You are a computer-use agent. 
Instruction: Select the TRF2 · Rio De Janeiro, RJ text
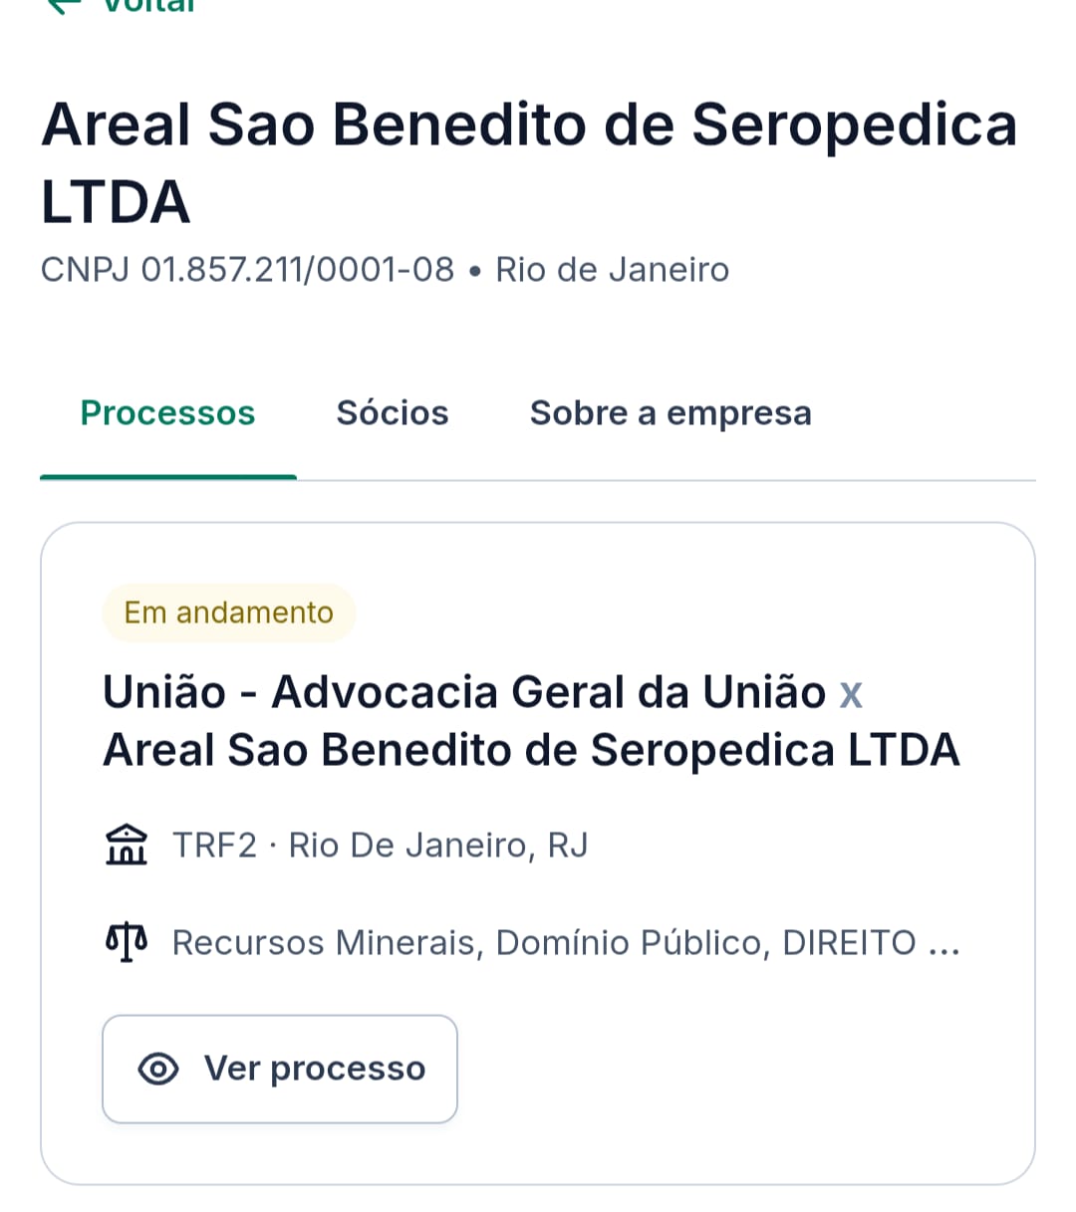click(380, 846)
